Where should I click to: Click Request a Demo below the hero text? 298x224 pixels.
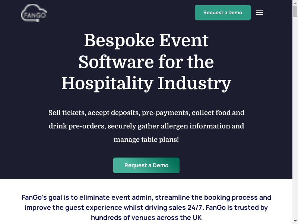click(x=146, y=165)
